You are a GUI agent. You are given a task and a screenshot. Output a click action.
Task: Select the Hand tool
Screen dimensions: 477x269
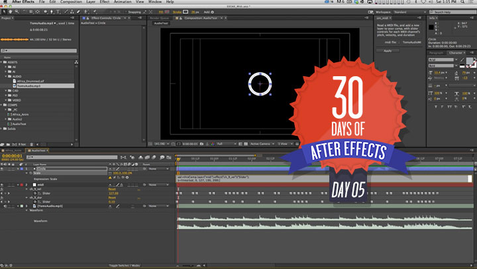[11, 12]
